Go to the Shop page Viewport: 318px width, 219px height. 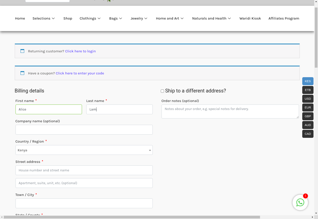pyautogui.click(x=68, y=18)
